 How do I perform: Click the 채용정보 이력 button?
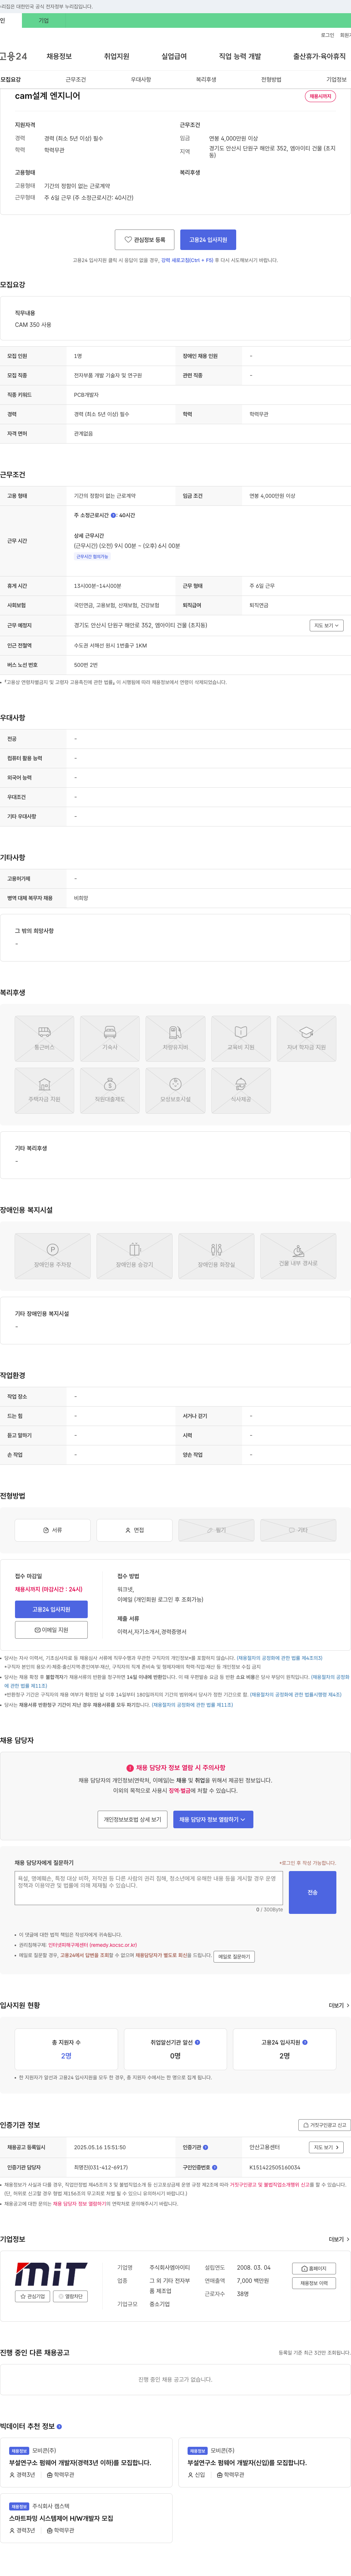[314, 2283]
